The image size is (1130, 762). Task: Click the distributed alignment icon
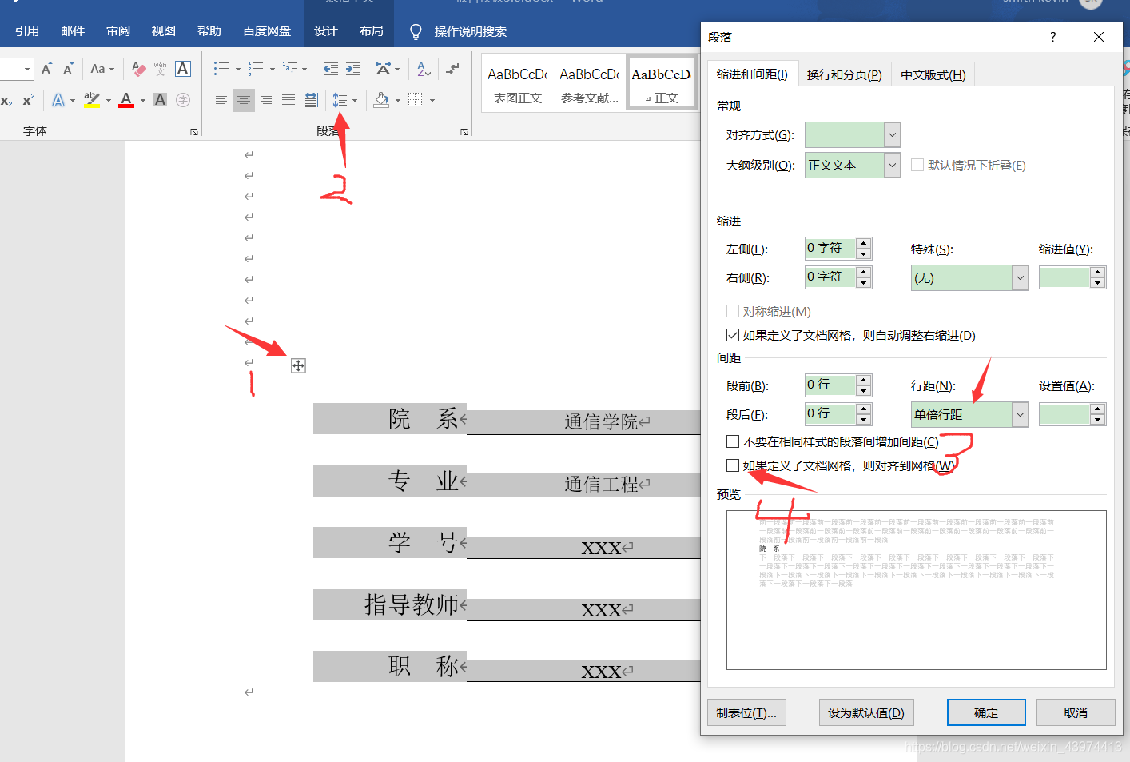pyautogui.click(x=311, y=100)
